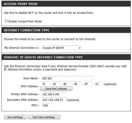The image size is (132, 123).
Task: Select fifth MAC address field containing EF
Action: (x=88, y=84)
